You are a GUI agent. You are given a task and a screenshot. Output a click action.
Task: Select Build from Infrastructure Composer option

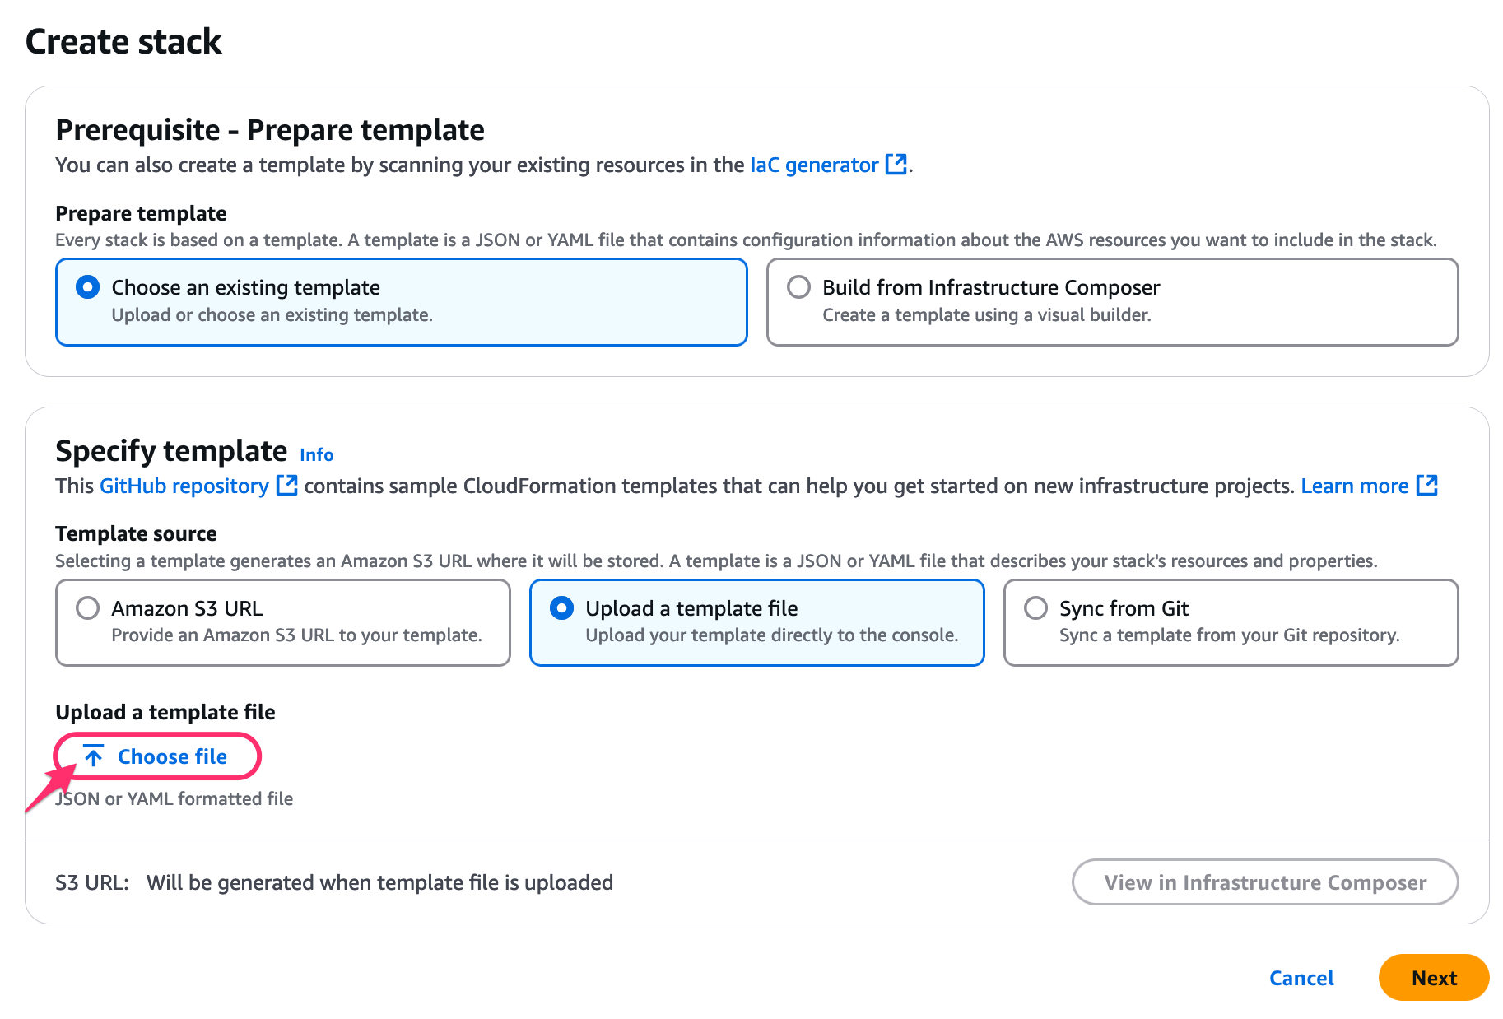pos(798,287)
